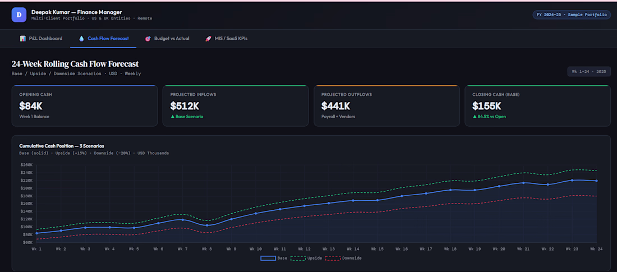This screenshot has width=617, height=272.
Task: Select the Closing Cash (Base) $155K card
Action: tap(537, 106)
